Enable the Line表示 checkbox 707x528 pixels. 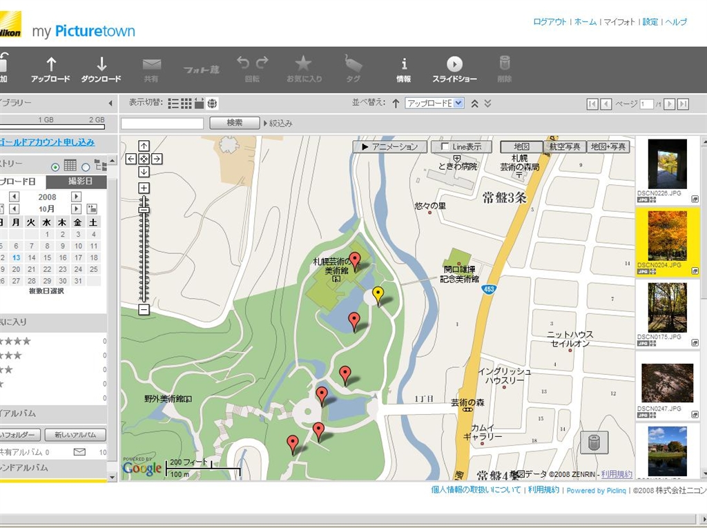(x=445, y=146)
